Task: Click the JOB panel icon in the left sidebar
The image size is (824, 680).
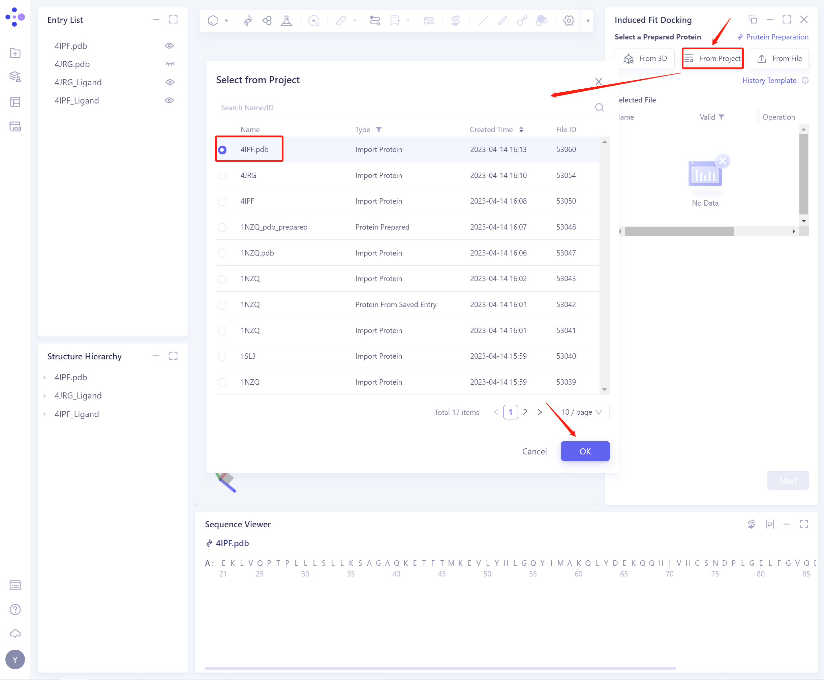Action: pos(15,126)
